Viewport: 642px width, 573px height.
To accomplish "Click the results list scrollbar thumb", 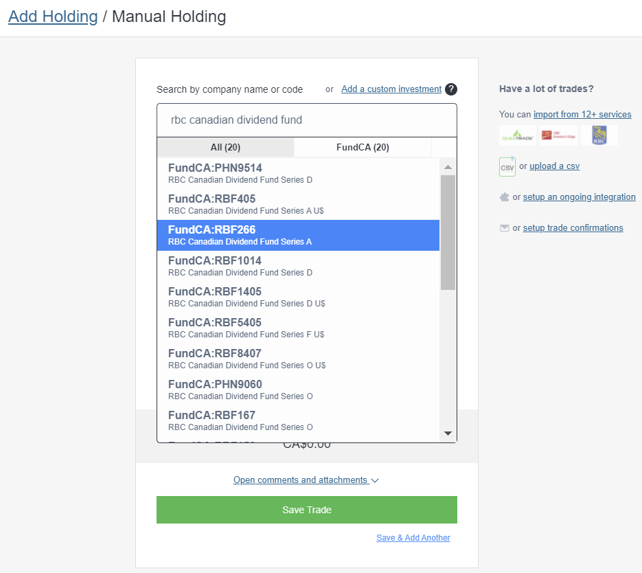I will coord(448,233).
